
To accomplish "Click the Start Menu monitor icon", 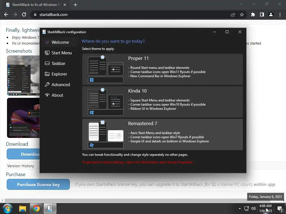I will (x=47, y=53).
